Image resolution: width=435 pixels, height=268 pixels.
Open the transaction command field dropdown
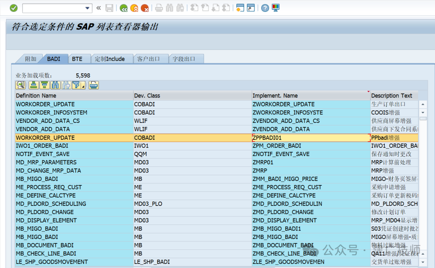coord(87,8)
